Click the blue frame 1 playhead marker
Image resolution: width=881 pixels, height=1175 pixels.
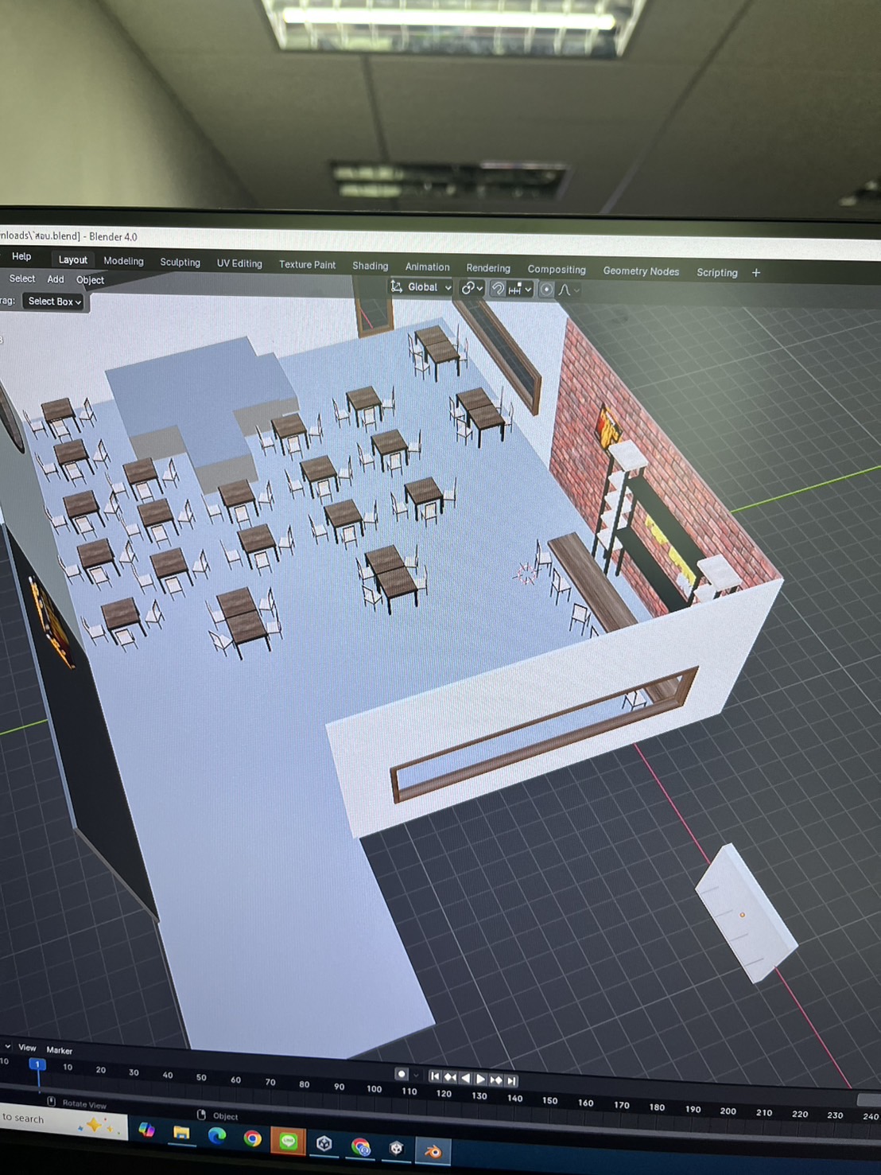37,1064
